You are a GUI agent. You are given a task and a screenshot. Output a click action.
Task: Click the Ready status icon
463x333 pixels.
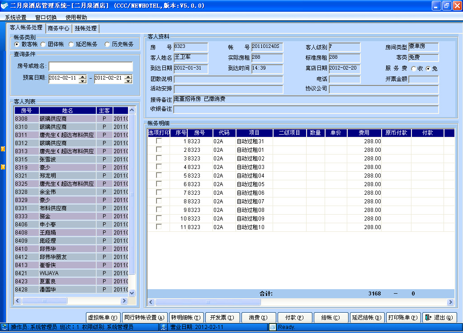(x=273, y=327)
